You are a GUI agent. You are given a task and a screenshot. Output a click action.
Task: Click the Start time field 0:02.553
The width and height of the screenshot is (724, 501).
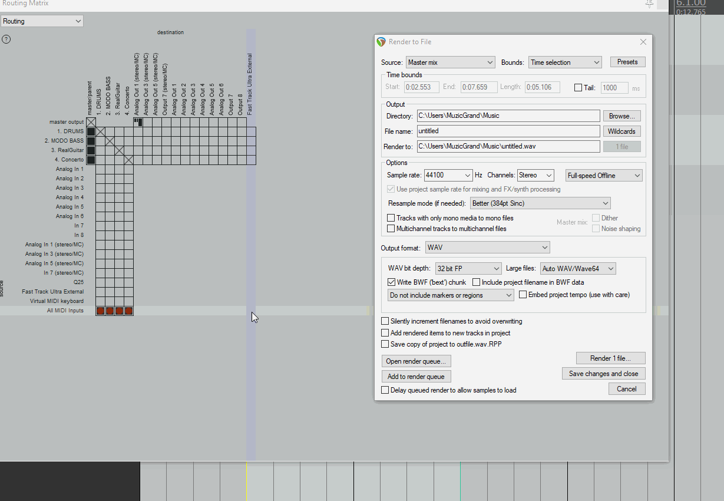pos(422,88)
